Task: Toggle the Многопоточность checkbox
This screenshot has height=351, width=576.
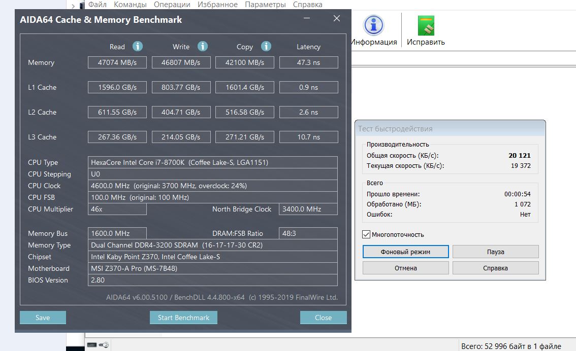Action: click(x=366, y=234)
